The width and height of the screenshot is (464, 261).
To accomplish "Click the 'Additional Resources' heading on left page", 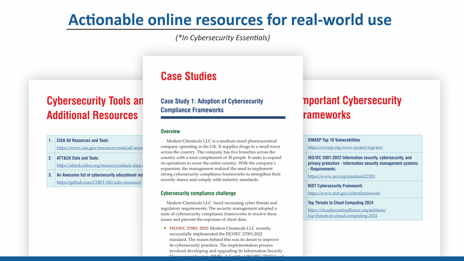I will click(92, 115).
